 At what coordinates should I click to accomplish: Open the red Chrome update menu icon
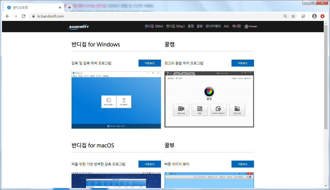(322, 16)
